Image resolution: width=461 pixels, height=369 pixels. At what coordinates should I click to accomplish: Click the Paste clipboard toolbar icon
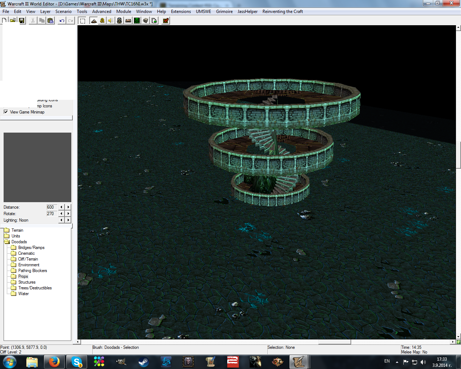tap(50, 21)
